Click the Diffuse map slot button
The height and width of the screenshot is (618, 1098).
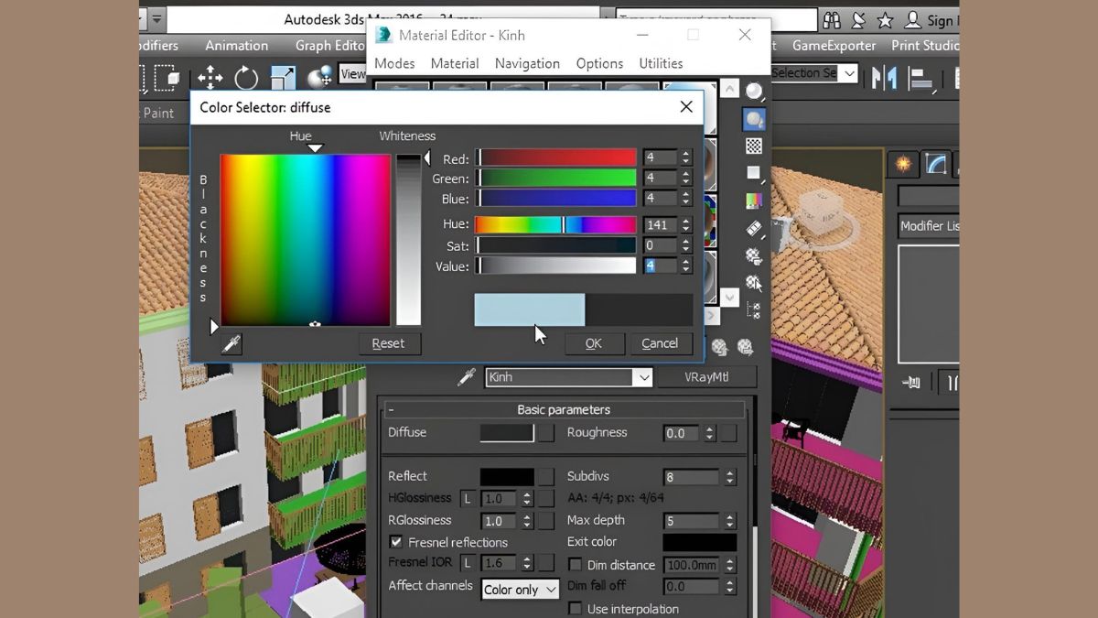coord(546,433)
